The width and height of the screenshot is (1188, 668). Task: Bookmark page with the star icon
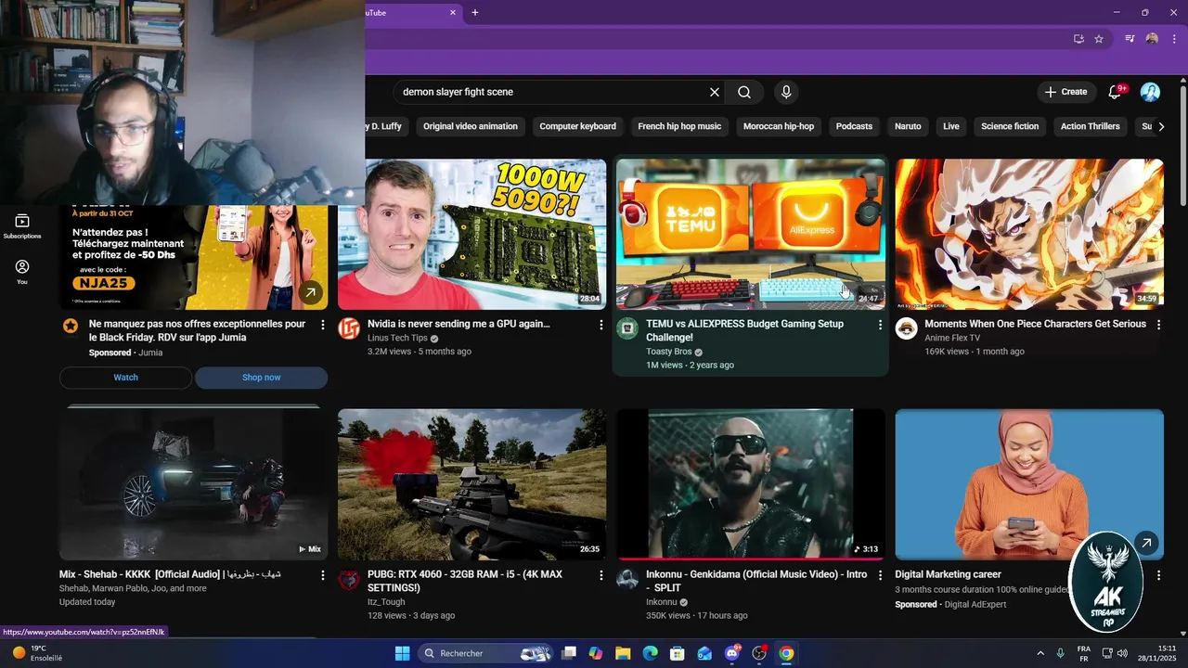(x=1099, y=39)
